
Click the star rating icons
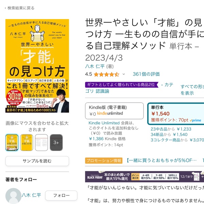(x=106, y=74)
